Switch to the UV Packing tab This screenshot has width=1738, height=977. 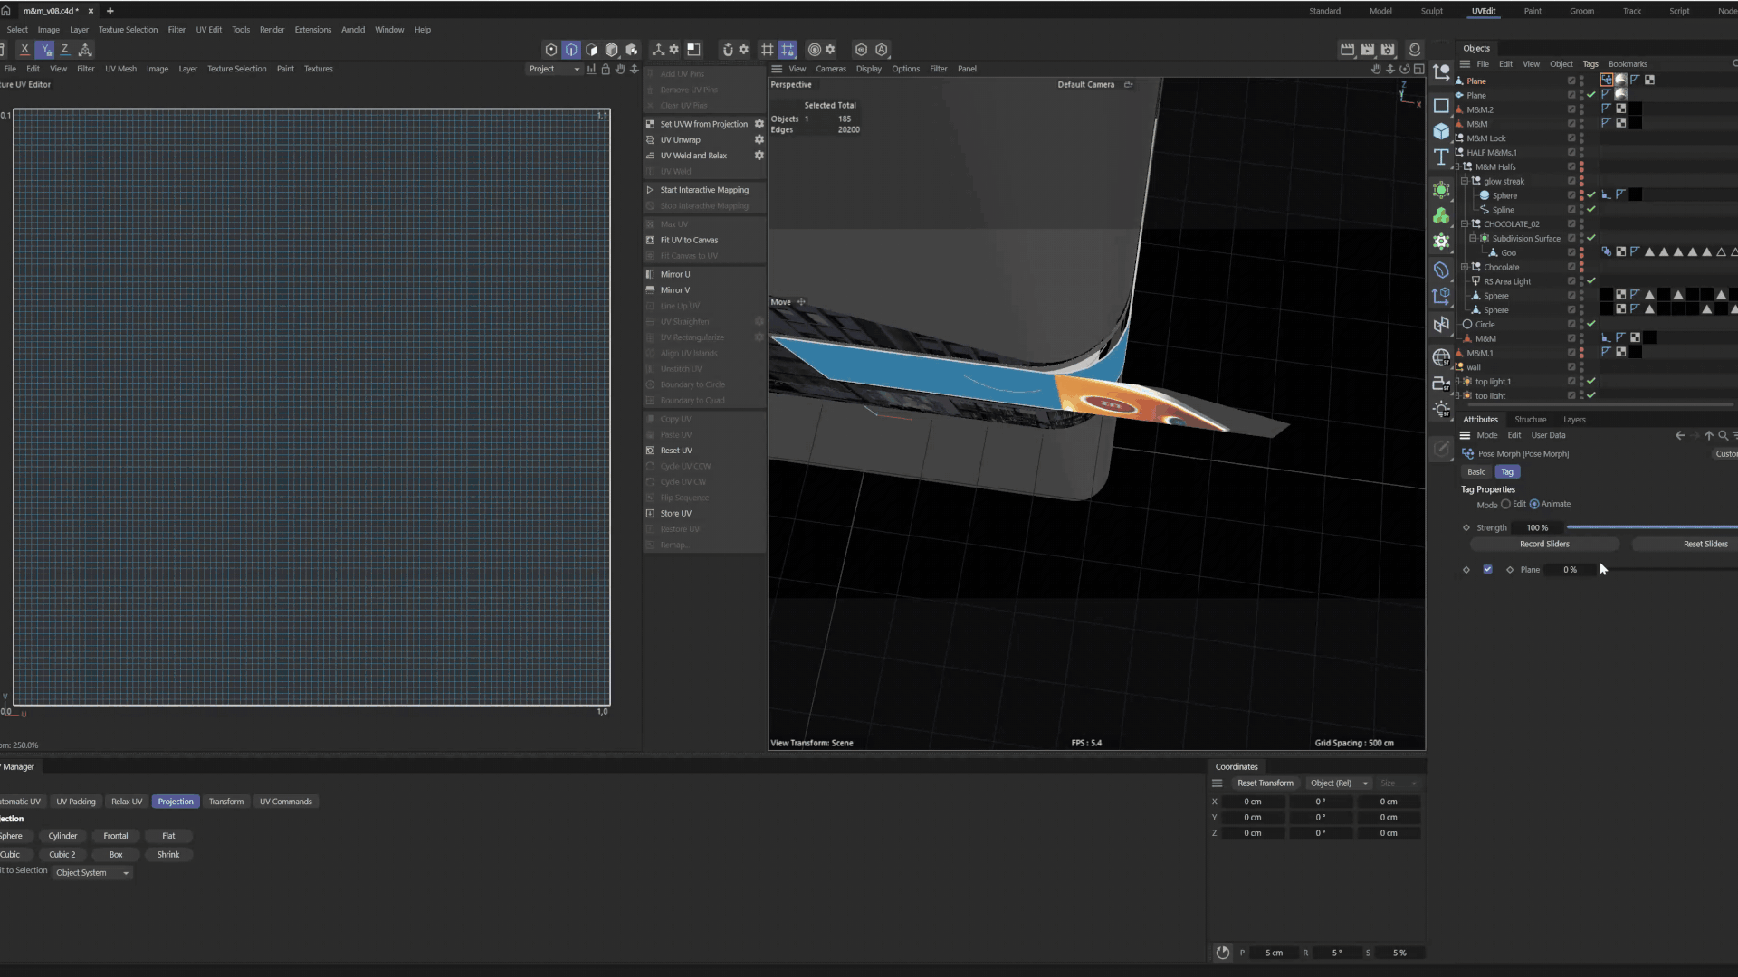pyautogui.click(x=75, y=802)
